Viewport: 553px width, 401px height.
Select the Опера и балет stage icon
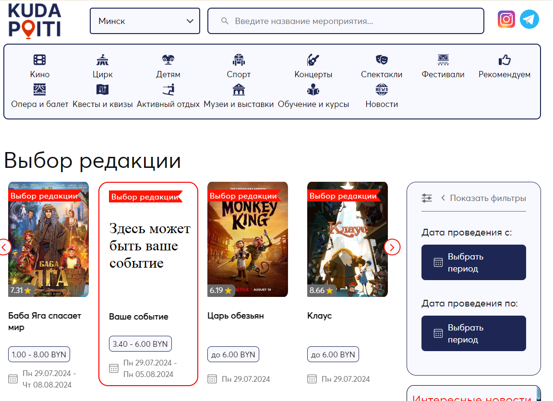39,90
